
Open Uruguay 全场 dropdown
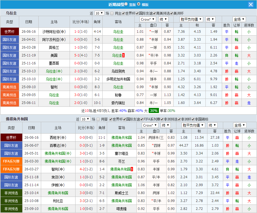point(239,19)
